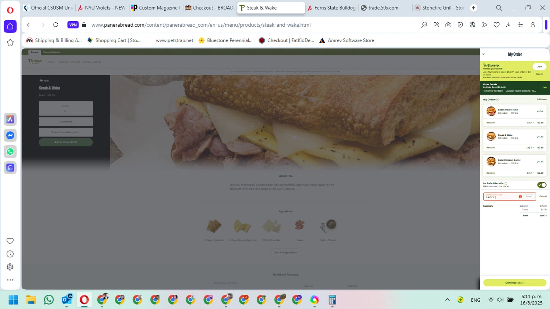Open Qty 9 dropdown for Steak & Wake
The width and height of the screenshot is (550, 309).
coord(531,148)
